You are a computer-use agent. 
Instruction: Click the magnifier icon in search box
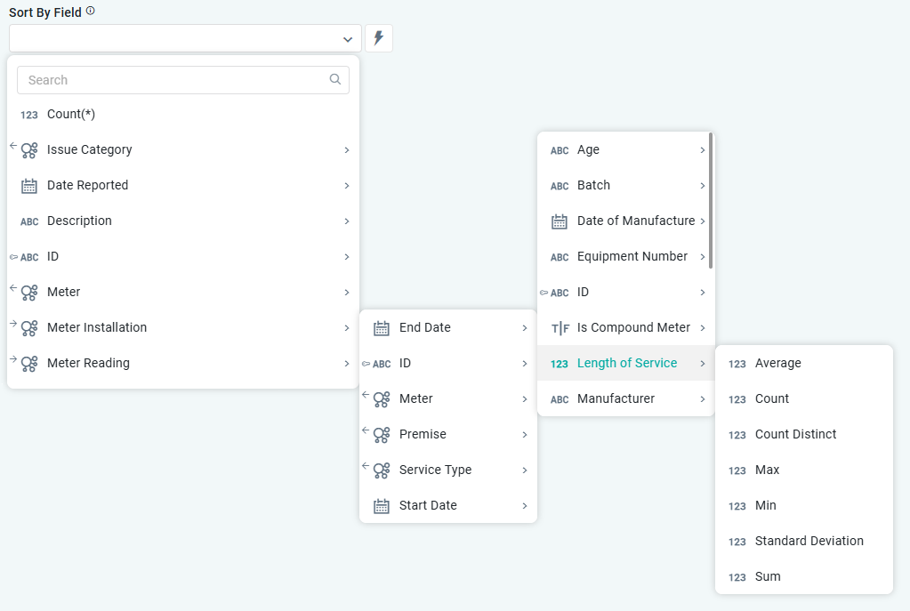point(335,79)
